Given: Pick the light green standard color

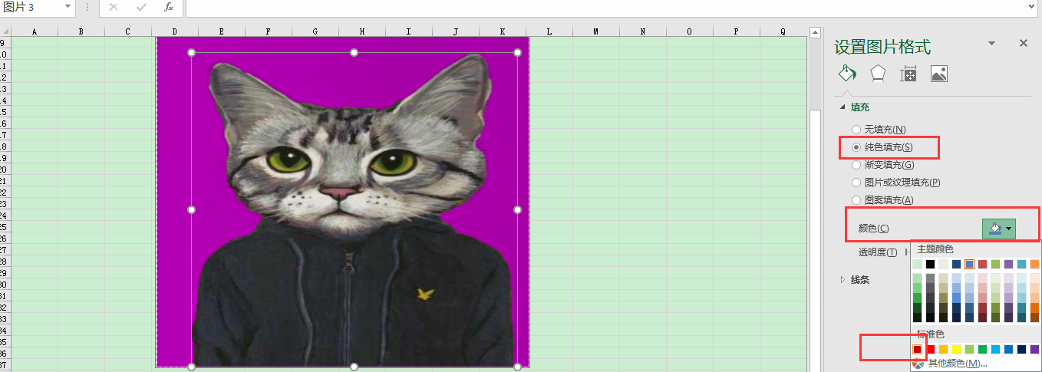Looking at the screenshot, I should coord(970,349).
